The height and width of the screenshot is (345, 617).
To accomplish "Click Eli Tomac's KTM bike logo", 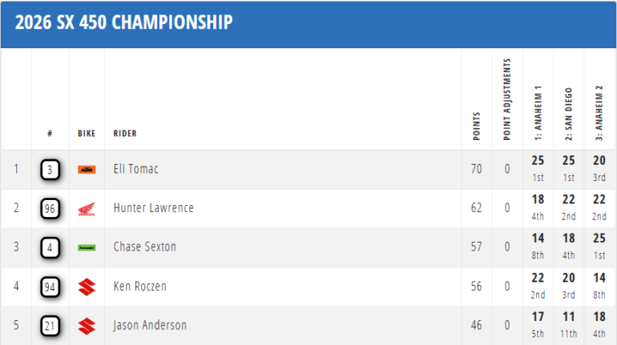I will click(x=87, y=170).
